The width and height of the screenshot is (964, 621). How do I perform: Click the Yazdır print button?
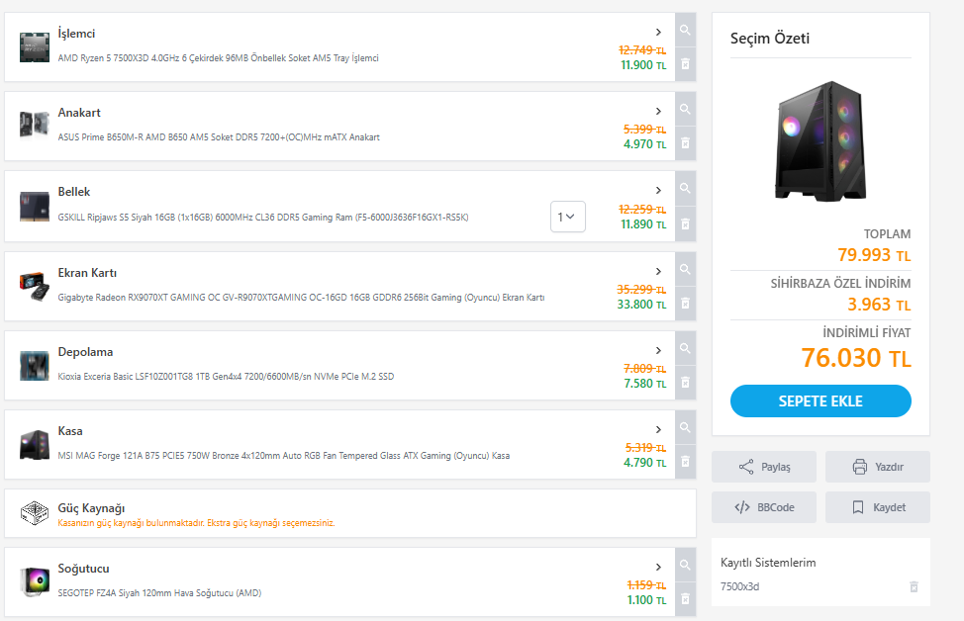(877, 467)
